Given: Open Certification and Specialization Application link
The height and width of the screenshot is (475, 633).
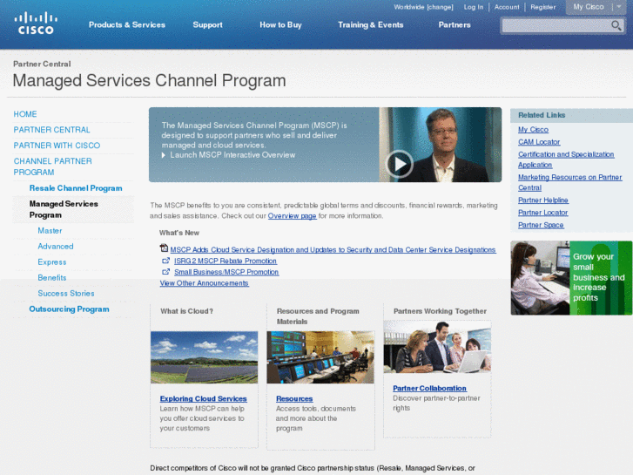Looking at the screenshot, I should tap(566, 159).
